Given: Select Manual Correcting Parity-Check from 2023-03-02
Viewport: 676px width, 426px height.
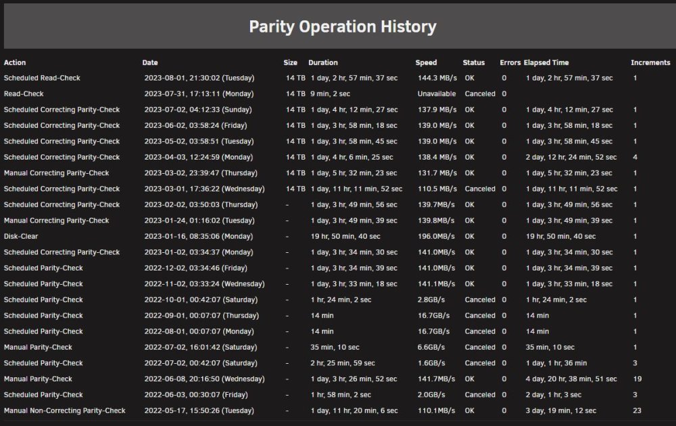Looking at the screenshot, I should (x=57, y=173).
